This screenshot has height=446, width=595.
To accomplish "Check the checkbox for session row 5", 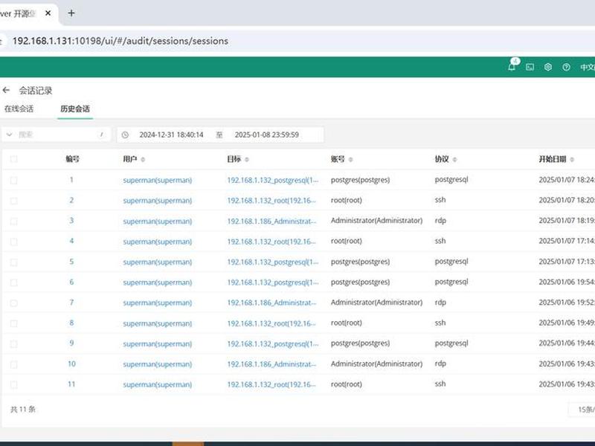I will (14, 262).
